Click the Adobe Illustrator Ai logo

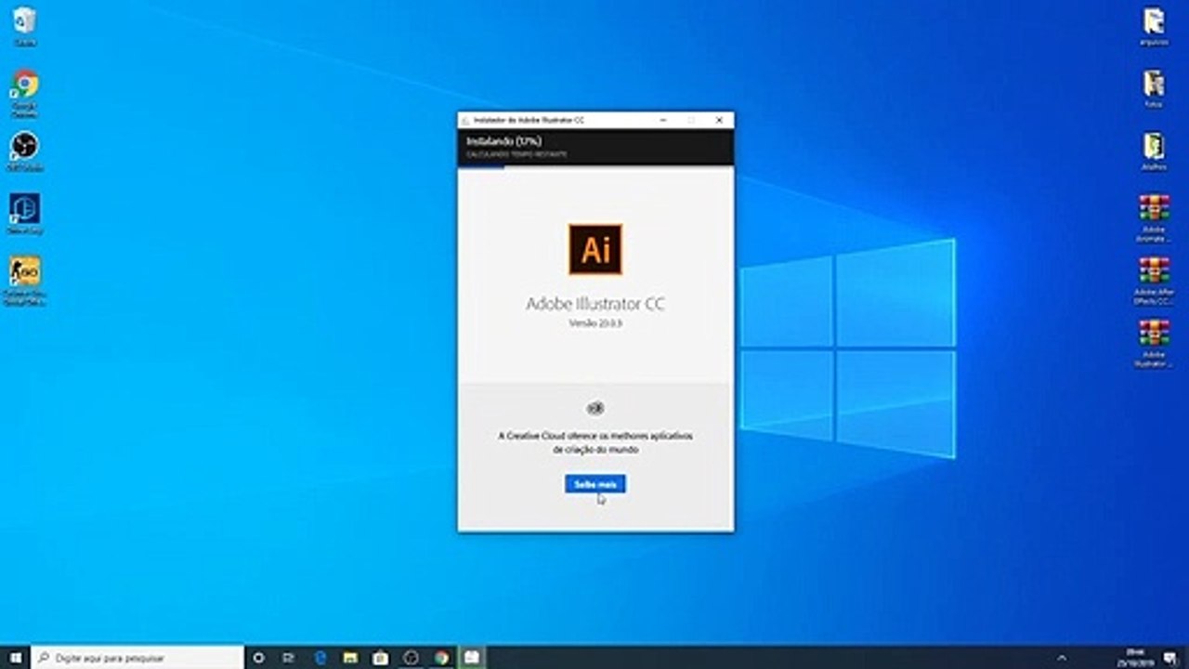(595, 249)
